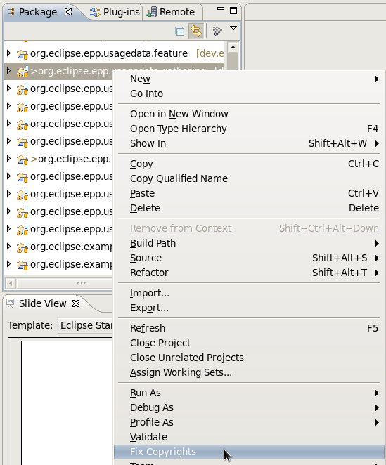
Task: Select the org.eclipse.epp.usagedata.feature project name
Action: (109, 53)
